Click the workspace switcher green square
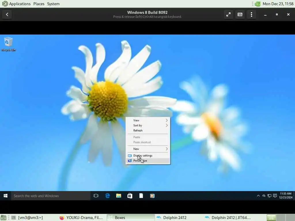This screenshot has height=221, width=295. pyautogui.click(x=271, y=218)
